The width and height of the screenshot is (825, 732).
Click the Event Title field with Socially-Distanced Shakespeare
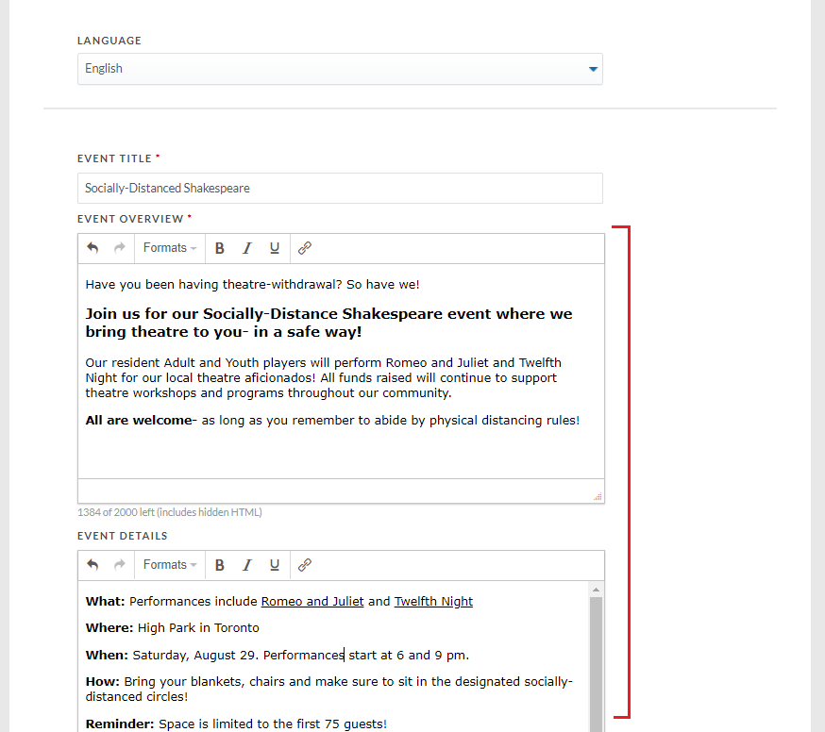[340, 189]
